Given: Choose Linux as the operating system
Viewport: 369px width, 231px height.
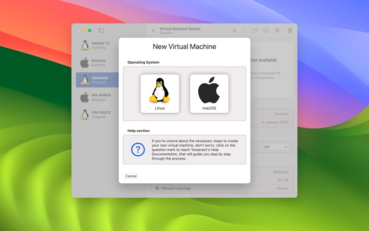Looking at the screenshot, I should point(160,94).
